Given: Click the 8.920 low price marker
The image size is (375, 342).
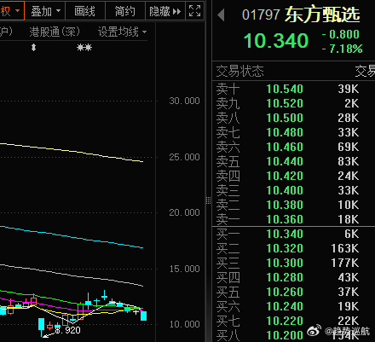Looking at the screenshot, I should tap(67, 330).
